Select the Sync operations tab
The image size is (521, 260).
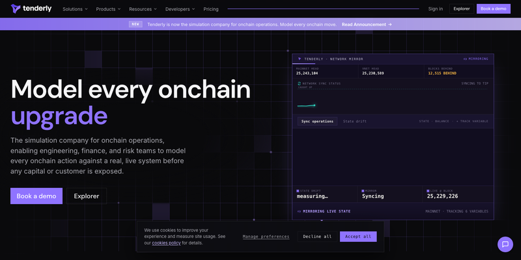317,122
